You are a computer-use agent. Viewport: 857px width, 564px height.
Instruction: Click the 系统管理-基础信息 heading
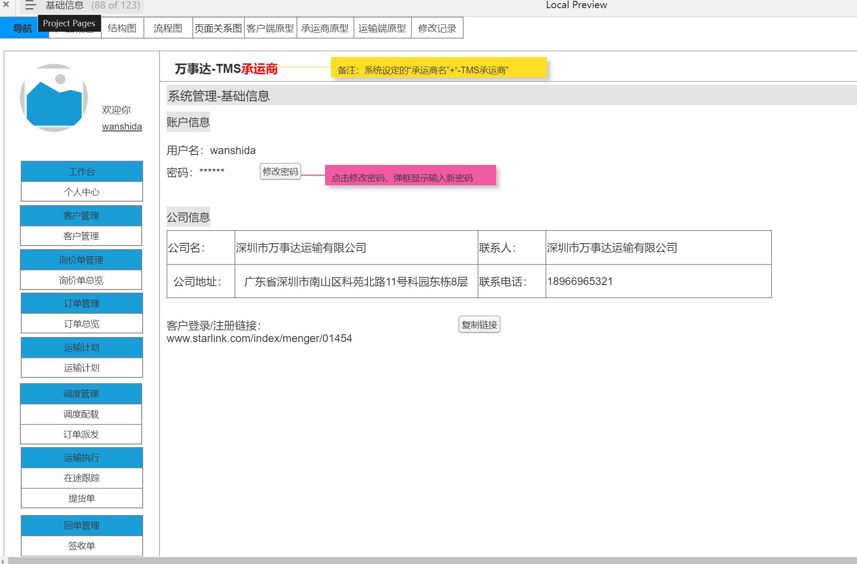(219, 96)
